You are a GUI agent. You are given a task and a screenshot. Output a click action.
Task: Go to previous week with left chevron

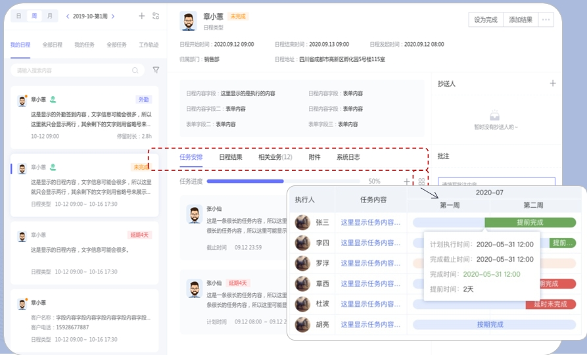click(x=67, y=16)
